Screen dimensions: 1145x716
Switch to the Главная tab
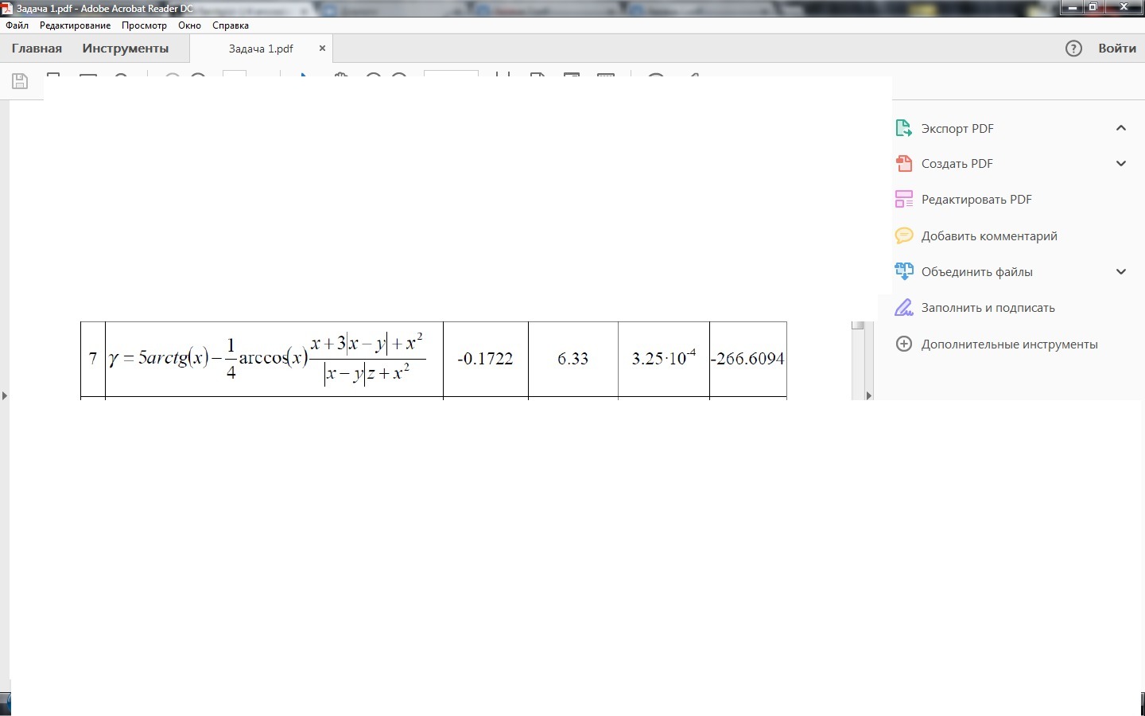[x=37, y=49]
